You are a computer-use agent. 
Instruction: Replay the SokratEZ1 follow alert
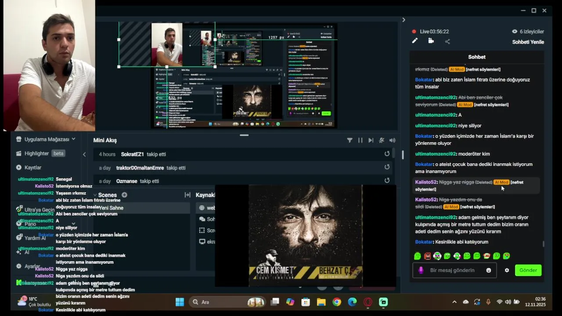pos(387,154)
